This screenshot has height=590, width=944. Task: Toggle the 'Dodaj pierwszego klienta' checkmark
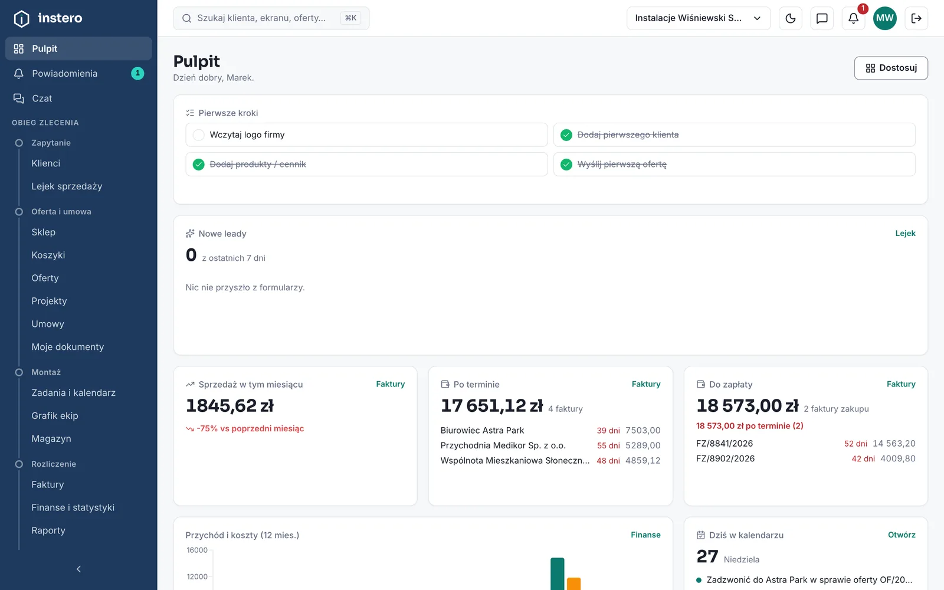click(566, 135)
